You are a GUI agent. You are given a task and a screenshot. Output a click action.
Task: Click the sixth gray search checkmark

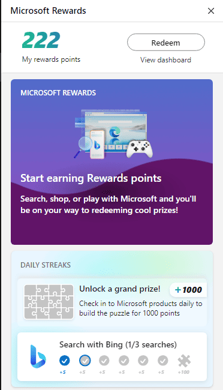click(162, 361)
